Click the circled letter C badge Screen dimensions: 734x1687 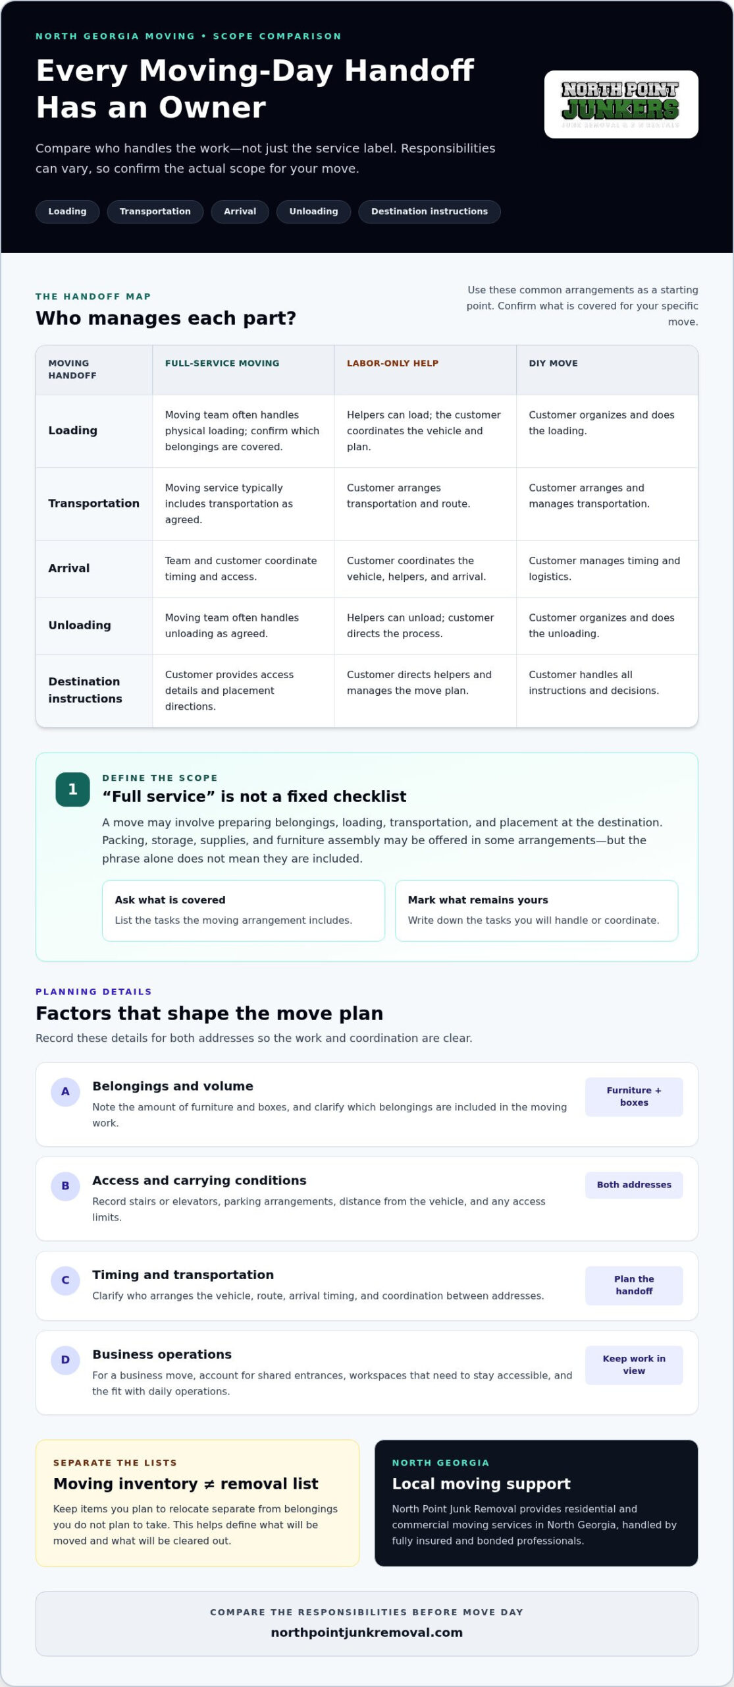click(65, 1280)
